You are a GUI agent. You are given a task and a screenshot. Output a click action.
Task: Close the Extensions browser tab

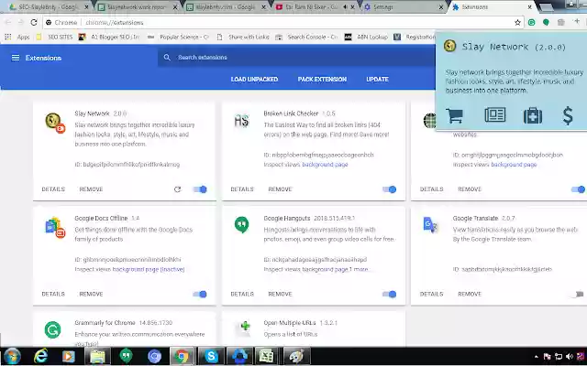click(530, 7)
